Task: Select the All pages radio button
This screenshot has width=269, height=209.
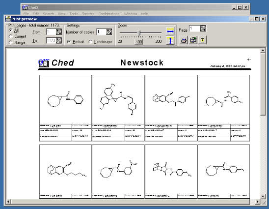Action: (11, 30)
